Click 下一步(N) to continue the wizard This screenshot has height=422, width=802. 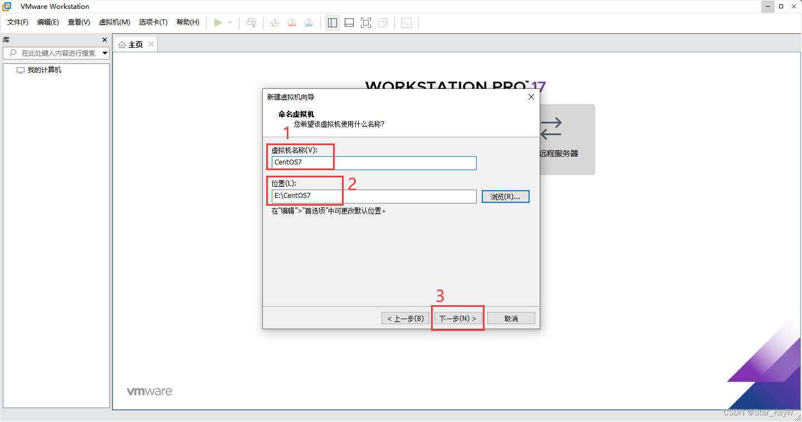click(x=457, y=317)
